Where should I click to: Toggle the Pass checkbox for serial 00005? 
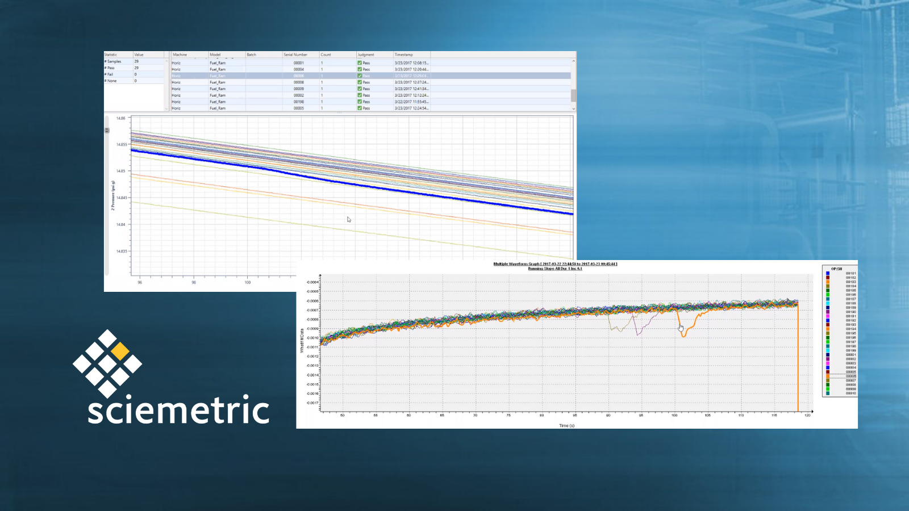click(x=360, y=108)
